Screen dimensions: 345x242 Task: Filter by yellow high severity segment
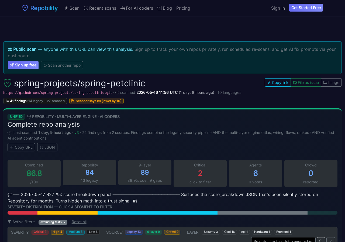pyautogui.click(x=67, y=213)
